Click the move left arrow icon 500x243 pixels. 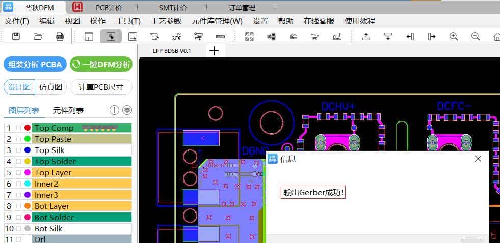pyautogui.click(x=410, y=36)
